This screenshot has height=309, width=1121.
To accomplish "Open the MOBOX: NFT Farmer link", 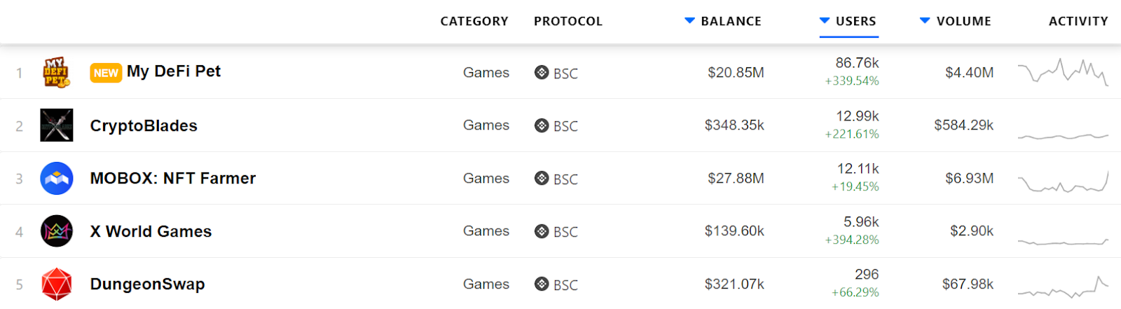I will point(173,179).
